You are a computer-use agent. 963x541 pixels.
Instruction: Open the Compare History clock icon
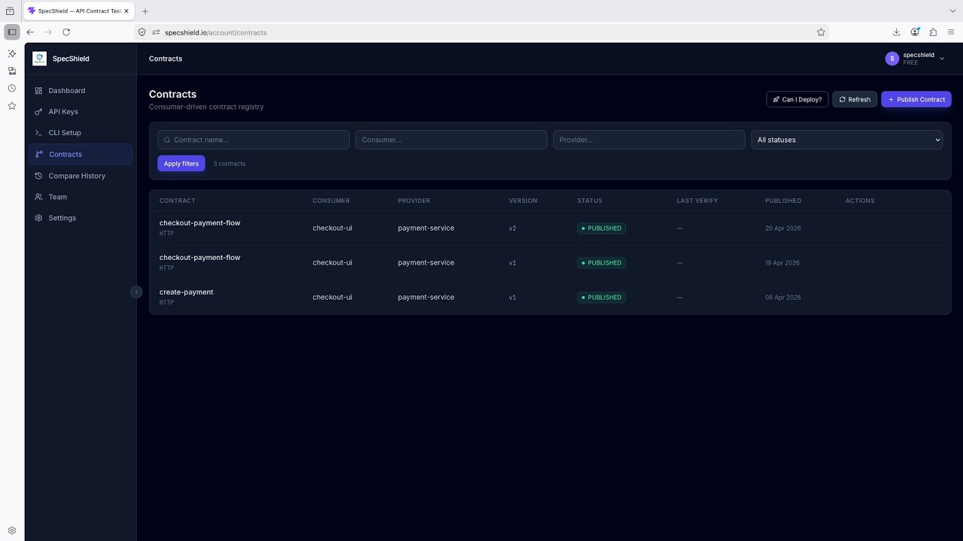pos(38,176)
